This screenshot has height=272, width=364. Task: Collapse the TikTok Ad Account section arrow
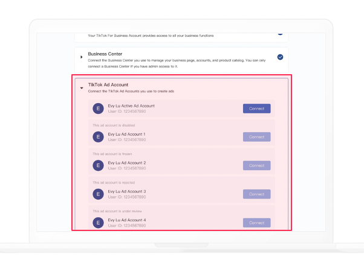(82, 88)
